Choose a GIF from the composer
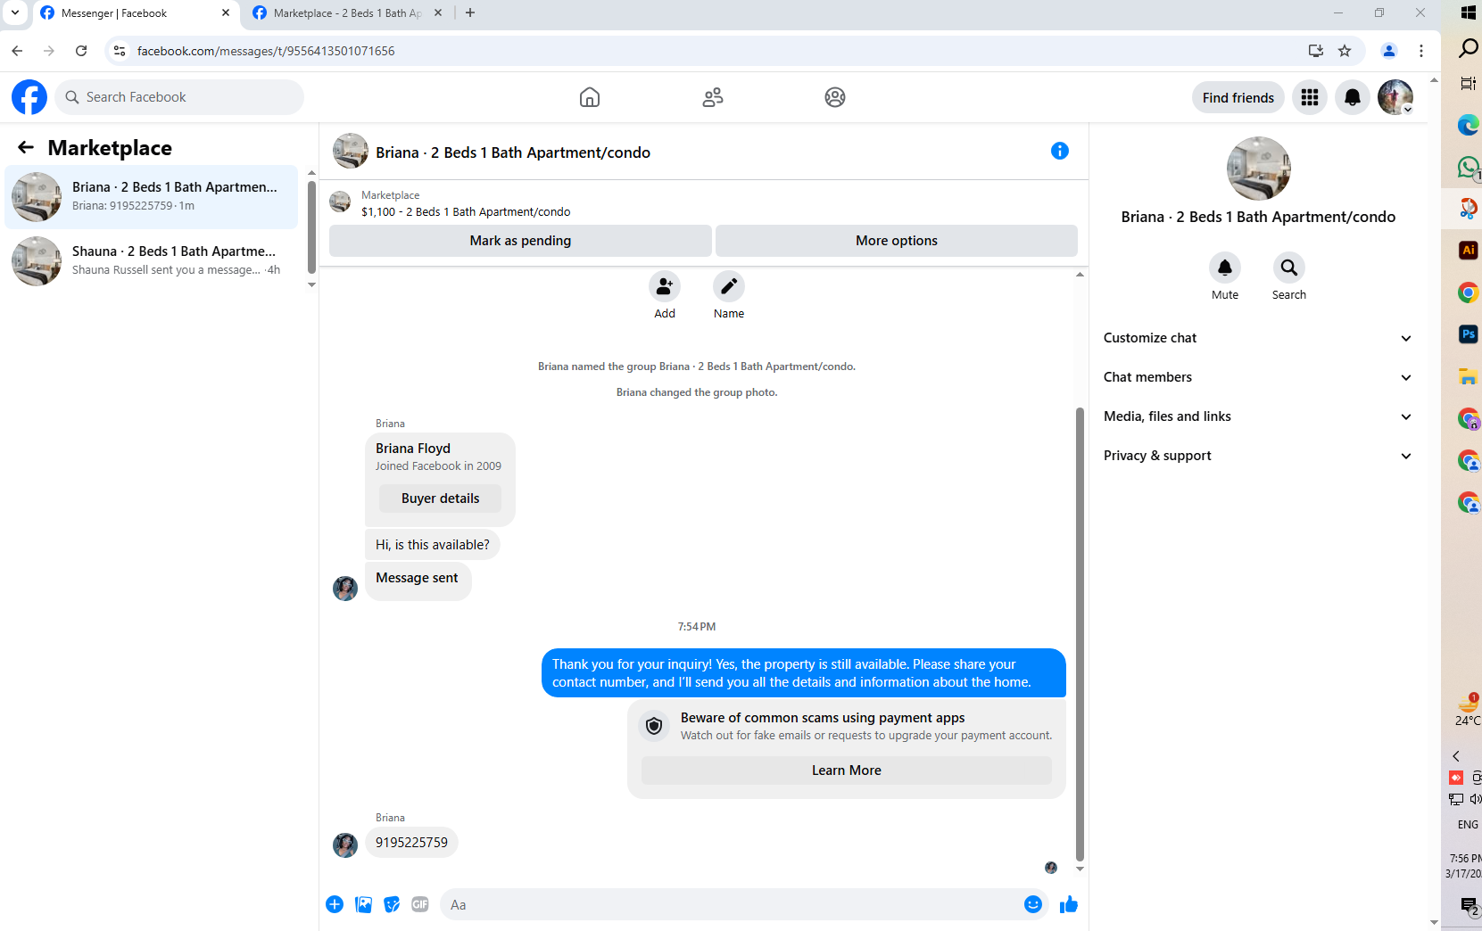 tap(420, 904)
